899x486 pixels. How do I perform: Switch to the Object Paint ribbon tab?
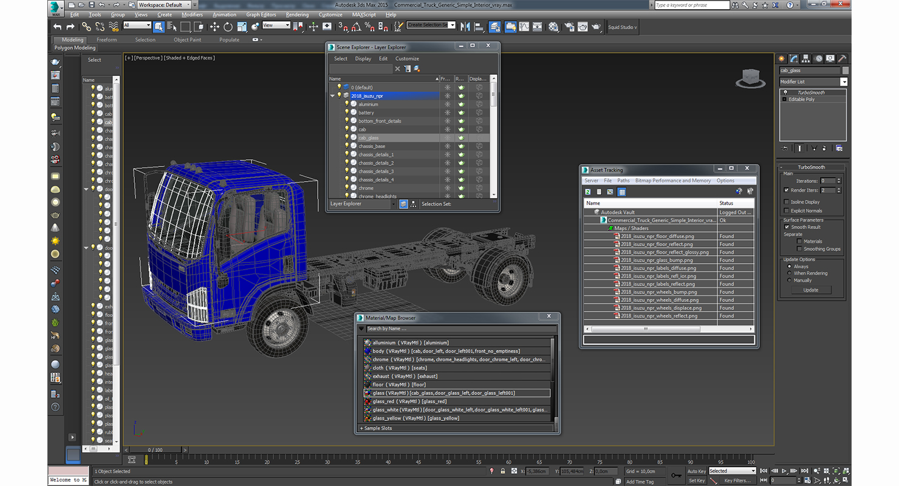click(187, 40)
